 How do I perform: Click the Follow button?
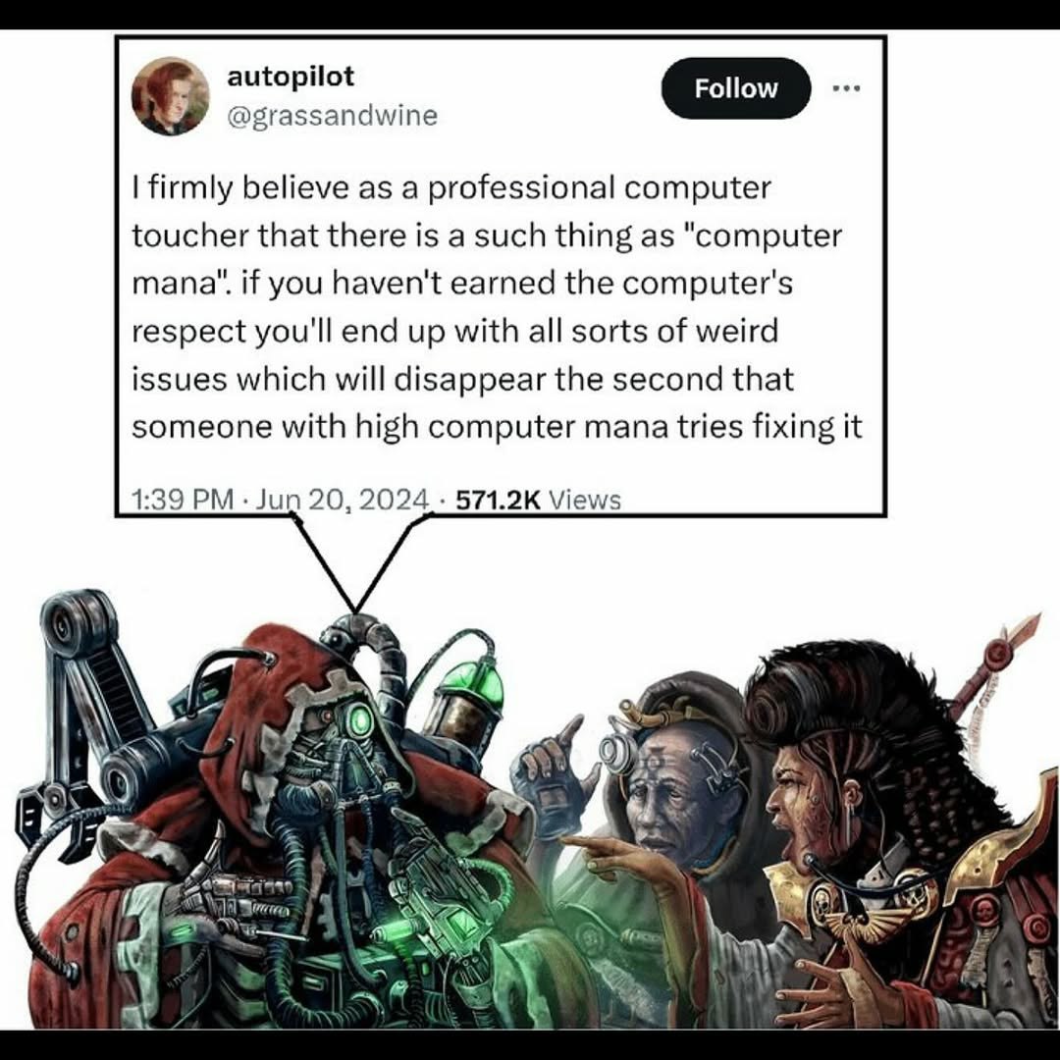(736, 88)
